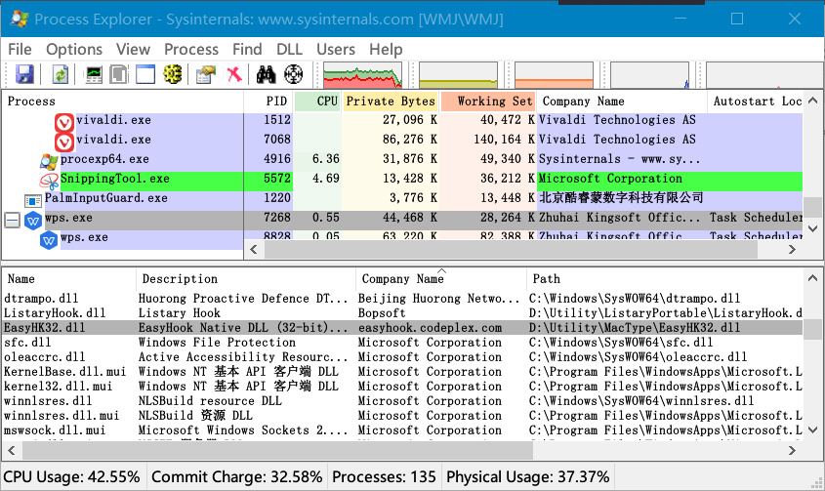The width and height of the screenshot is (825, 491).
Task: Click DLL pane down scroll arrow
Action: (812, 430)
